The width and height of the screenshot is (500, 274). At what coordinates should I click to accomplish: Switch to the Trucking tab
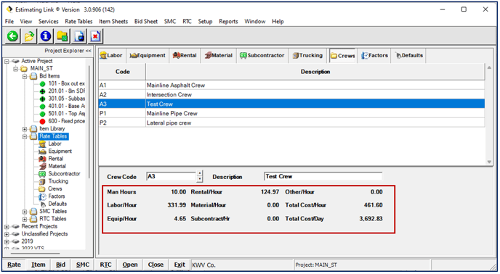[x=307, y=55]
